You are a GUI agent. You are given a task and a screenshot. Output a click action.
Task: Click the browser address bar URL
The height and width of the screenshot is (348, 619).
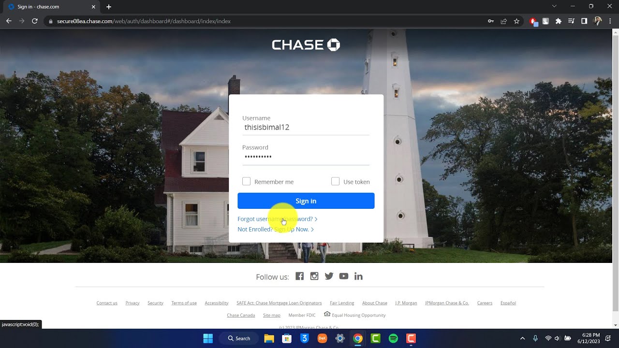(144, 21)
